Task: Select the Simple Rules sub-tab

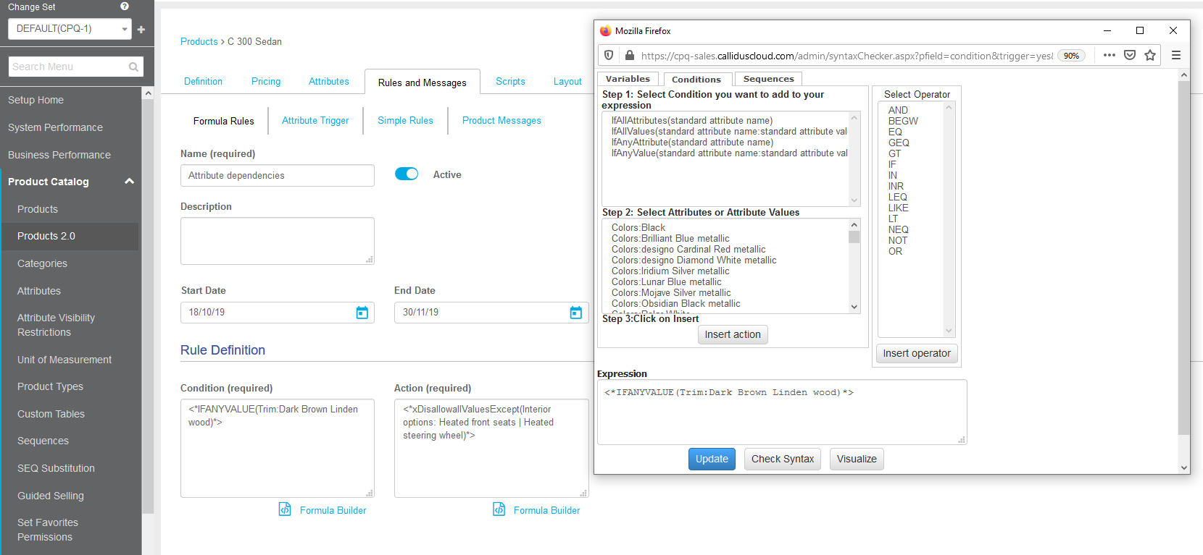Action: 405,120
